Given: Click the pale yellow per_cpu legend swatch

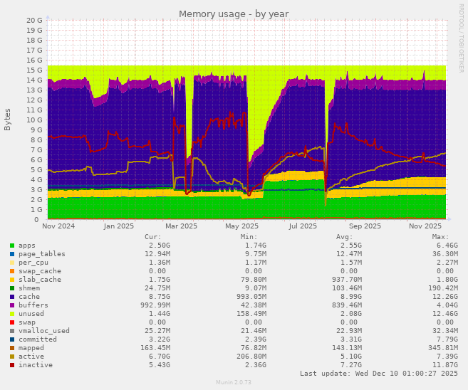Looking at the screenshot, I should [x=12, y=263].
